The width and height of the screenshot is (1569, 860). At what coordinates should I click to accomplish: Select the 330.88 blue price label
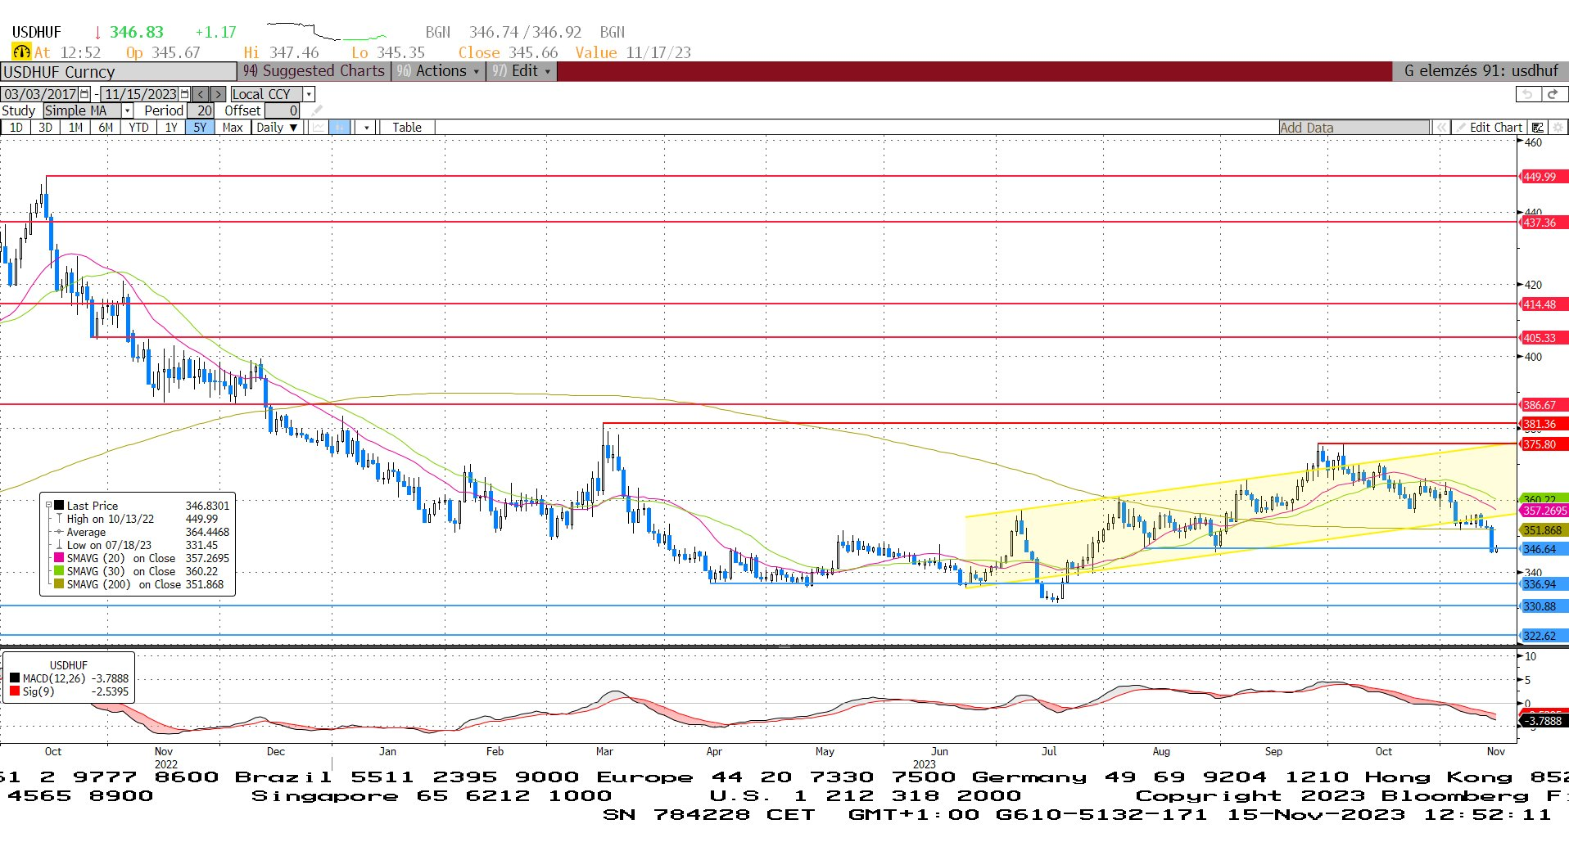[1543, 606]
